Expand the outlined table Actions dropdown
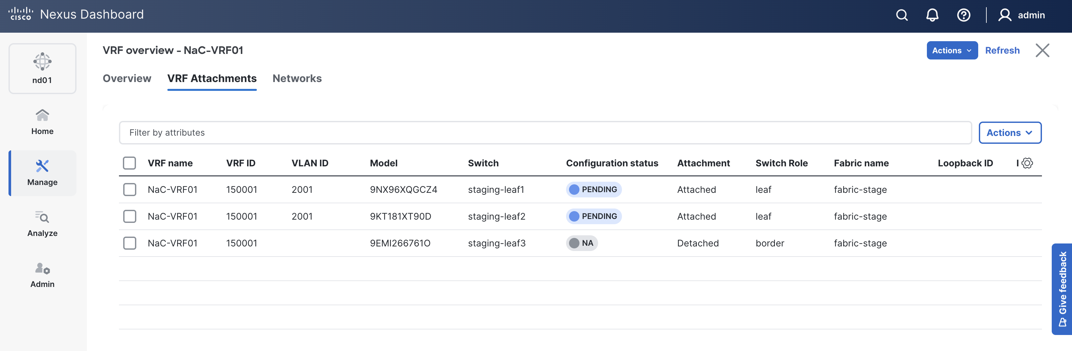This screenshot has width=1072, height=351. click(1010, 133)
